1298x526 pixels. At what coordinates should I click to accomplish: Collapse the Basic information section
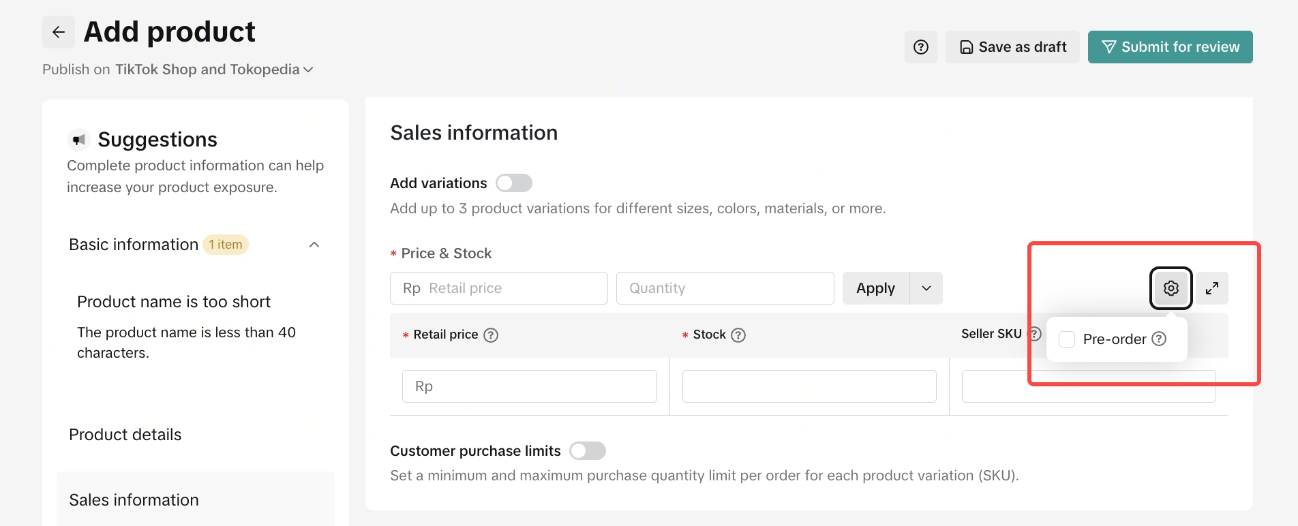[x=314, y=245]
